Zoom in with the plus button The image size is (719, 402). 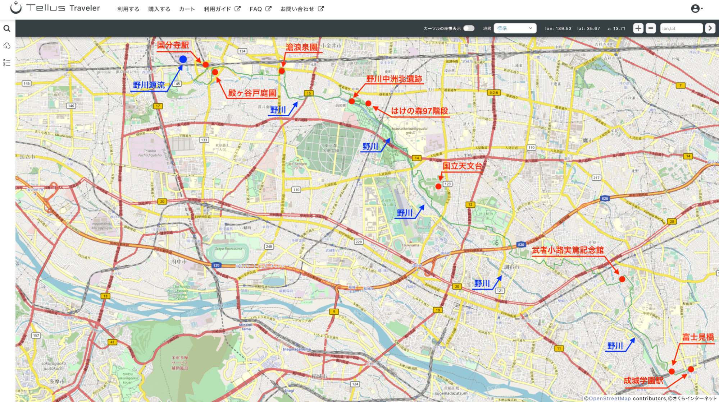pos(638,28)
